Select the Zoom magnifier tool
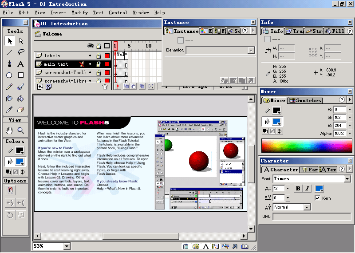This screenshot has height=253, width=355. (21, 130)
